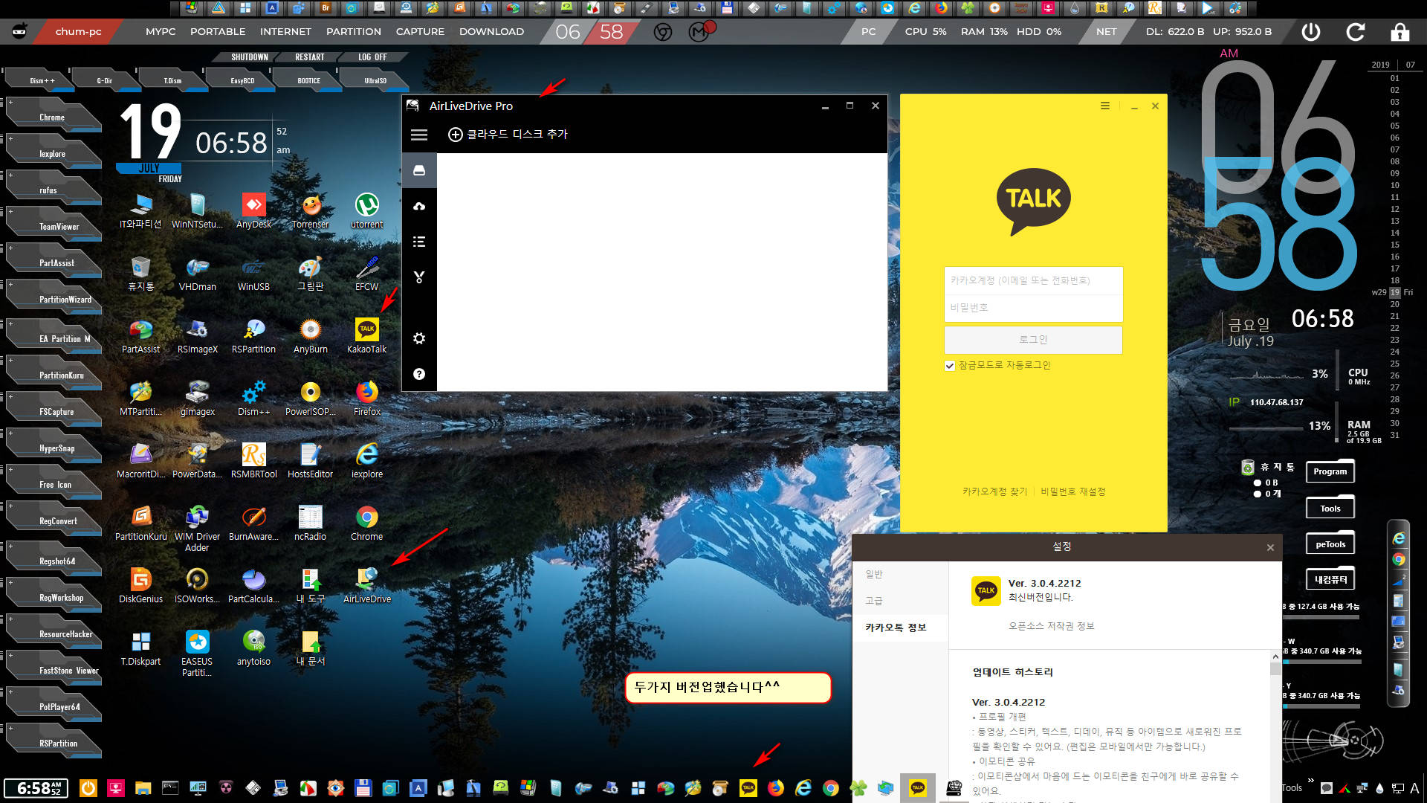The image size is (1427, 803).
Task: Select 일반 tab in 설정 window
Action: coord(874,575)
